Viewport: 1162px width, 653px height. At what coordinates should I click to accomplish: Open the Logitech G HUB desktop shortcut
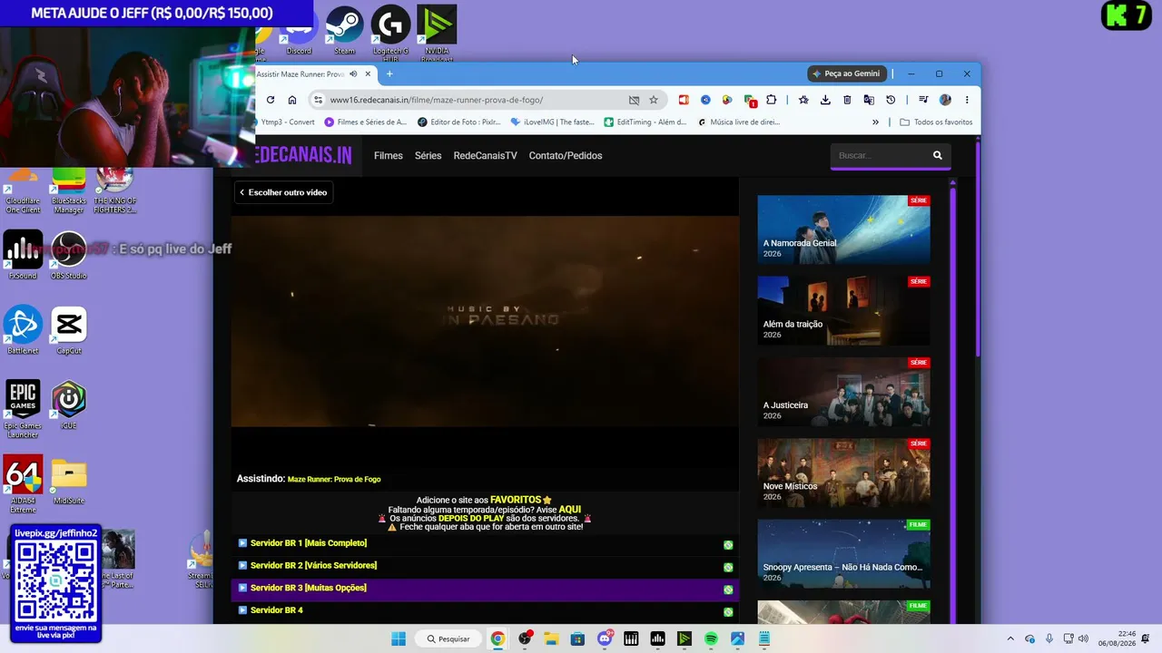pyautogui.click(x=390, y=34)
